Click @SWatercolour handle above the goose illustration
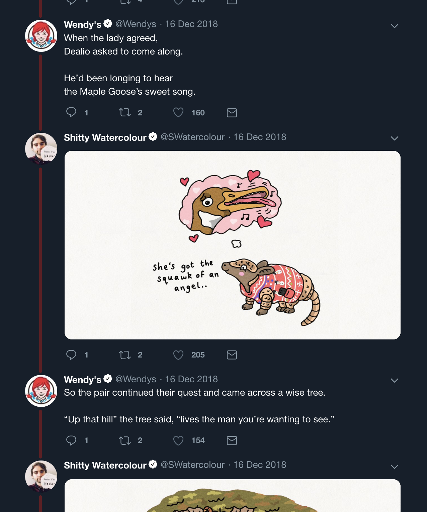 click(192, 137)
